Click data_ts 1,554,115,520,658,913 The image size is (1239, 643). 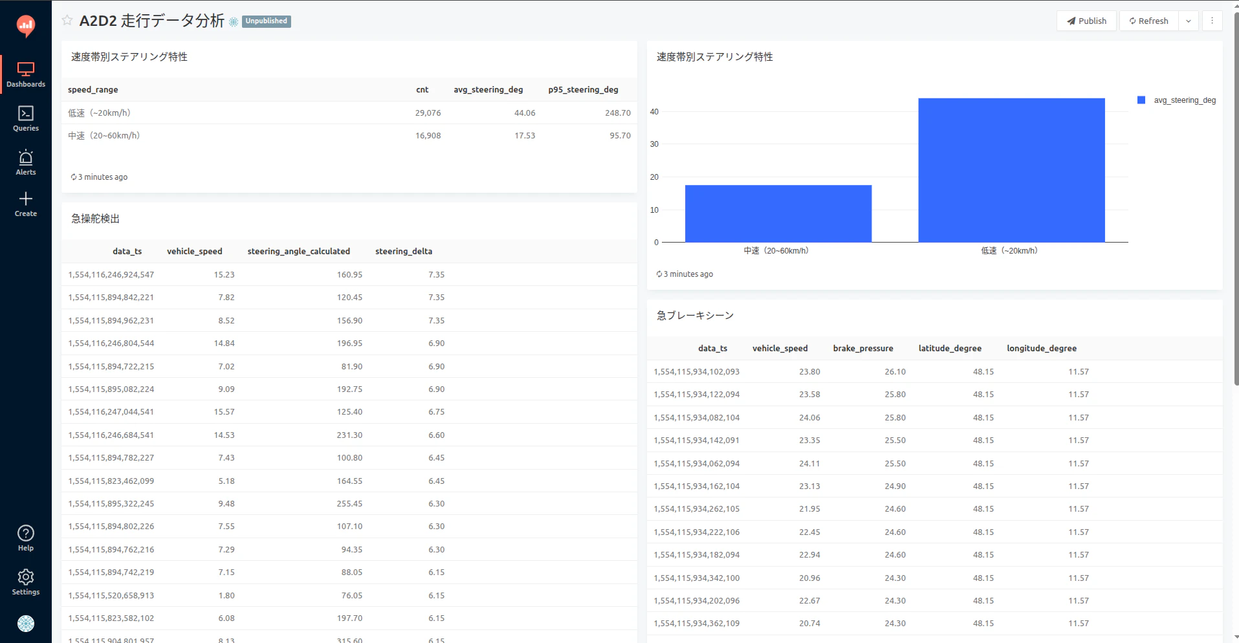(x=111, y=596)
